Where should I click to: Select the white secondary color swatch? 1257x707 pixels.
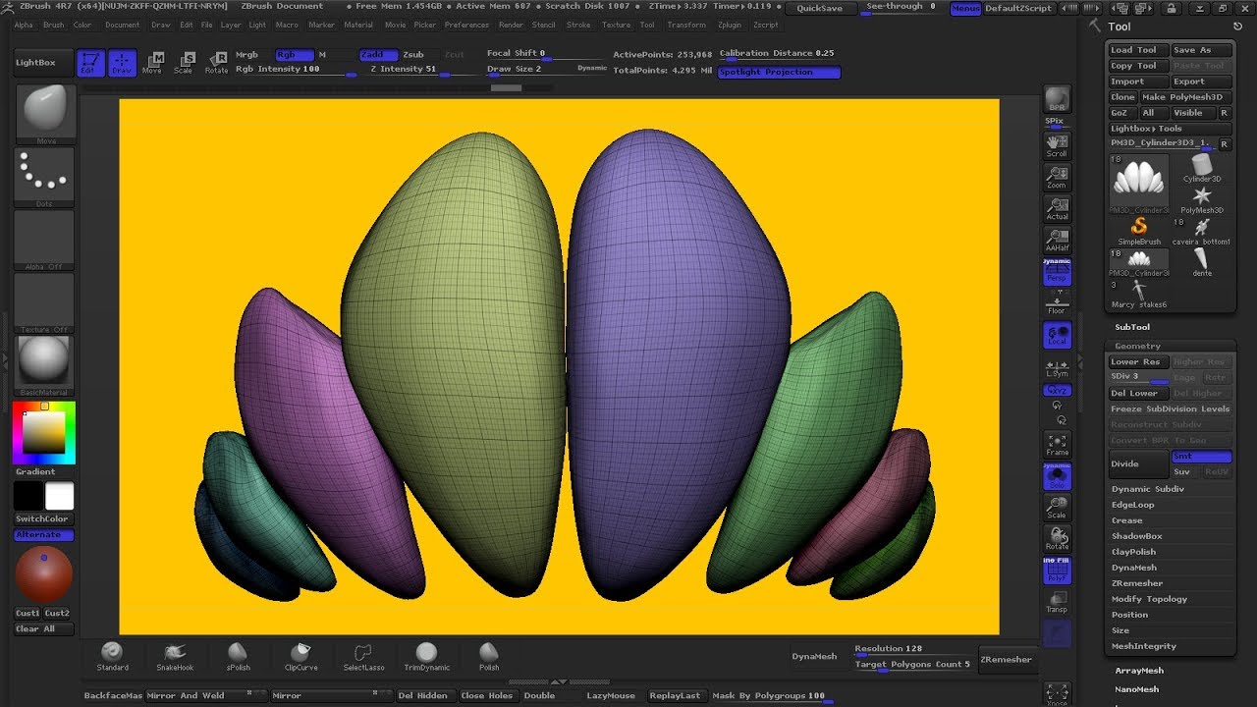pos(60,496)
